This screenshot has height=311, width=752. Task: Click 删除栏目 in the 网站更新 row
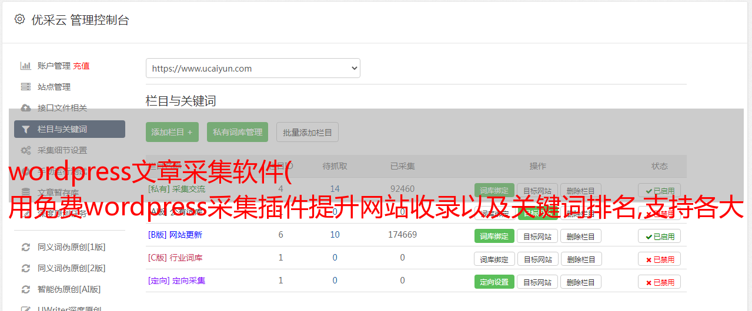tap(581, 236)
